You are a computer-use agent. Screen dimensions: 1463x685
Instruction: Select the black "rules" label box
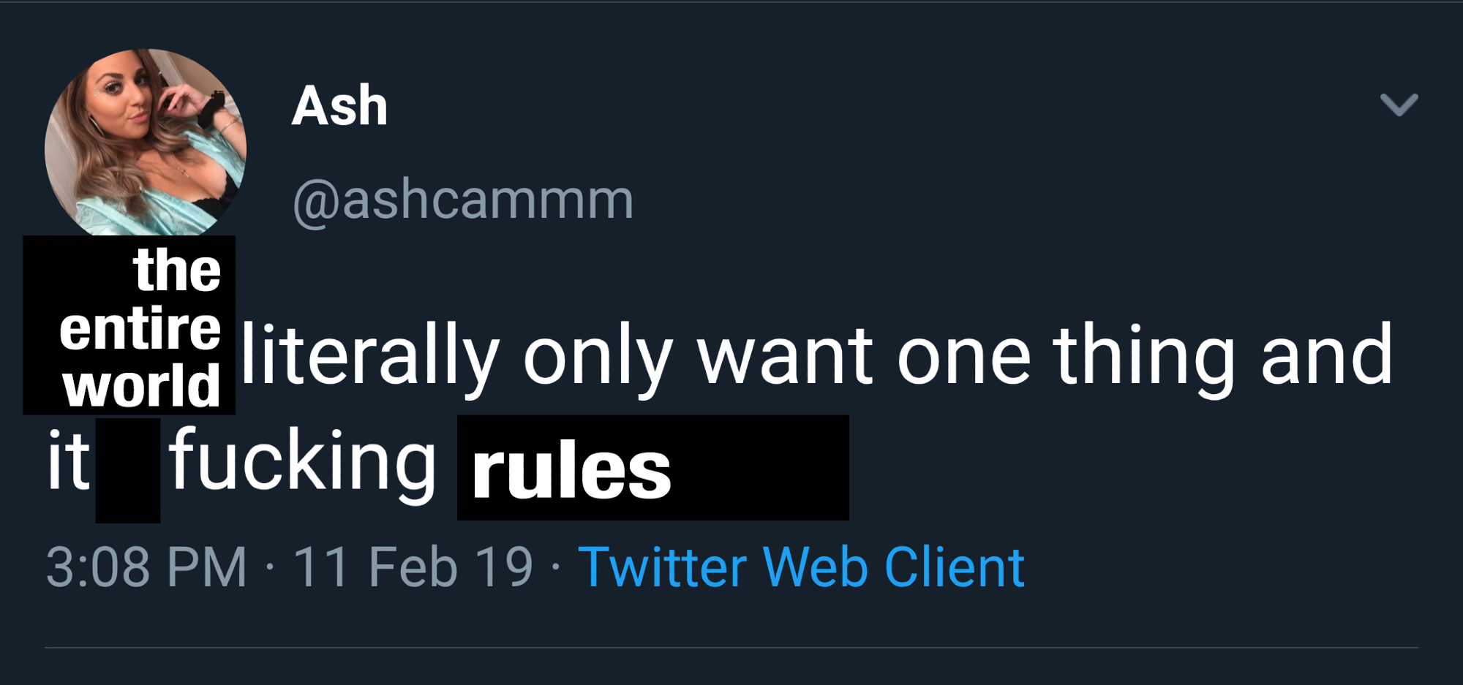(652, 468)
